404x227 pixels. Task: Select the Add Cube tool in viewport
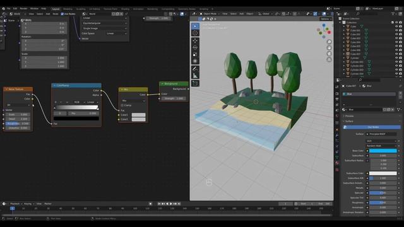point(195,83)
